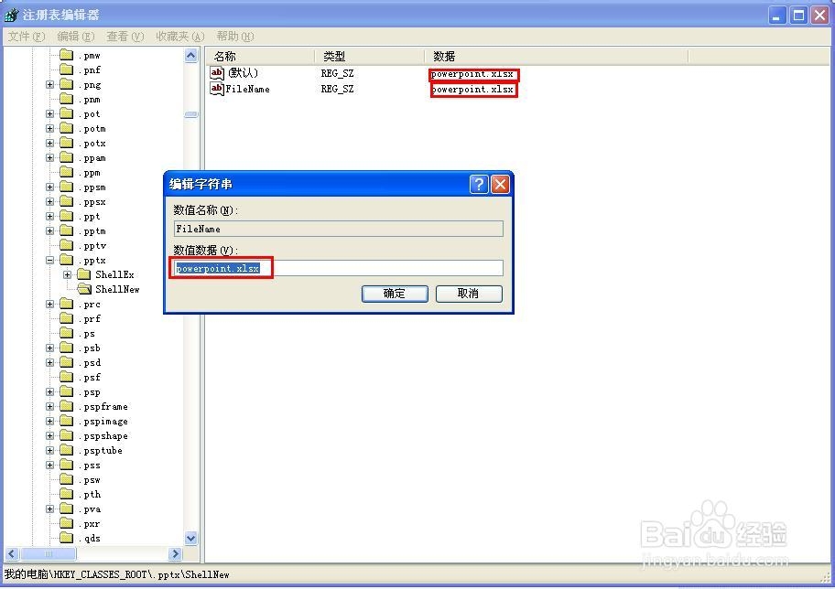Click the .pptx folder icon in tree
Image resolution: width=835 pixels, height=589 pixels.
tap(68, 260)
